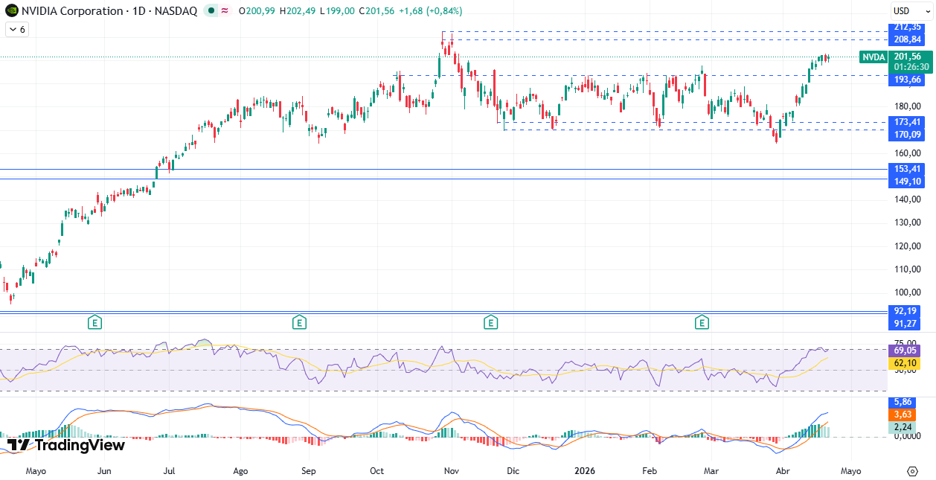Click the MACD value label 5,86
The image size is (936, 480).
[903, 402]
